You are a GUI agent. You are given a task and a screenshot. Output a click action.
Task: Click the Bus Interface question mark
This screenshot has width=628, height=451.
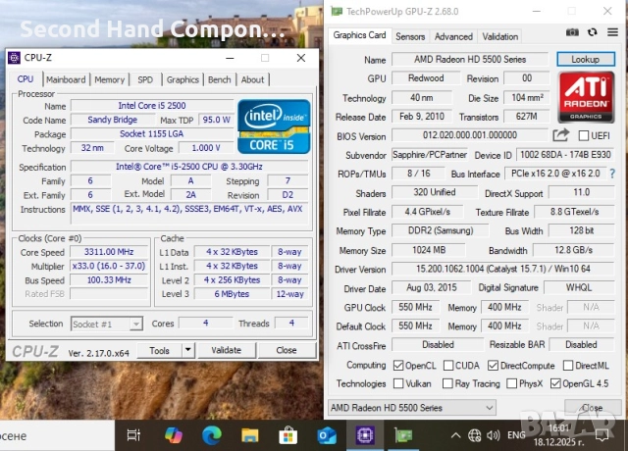(x=612, y=174)
